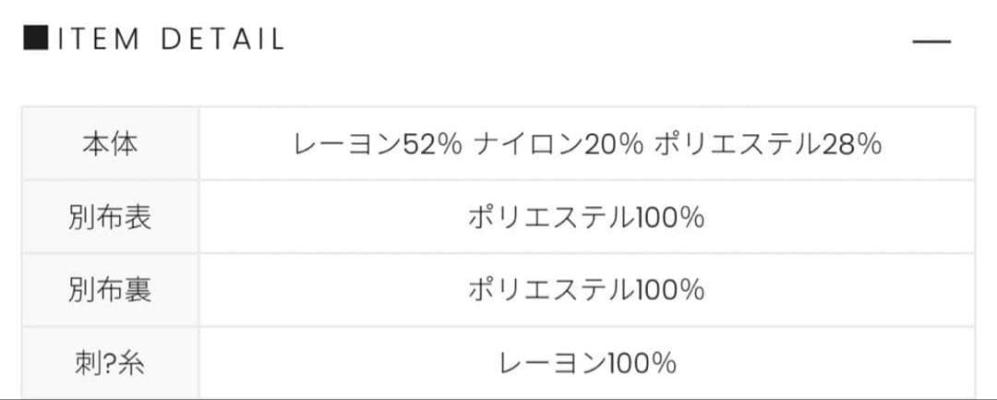This screenshot has height=400, width=997.
Task: Click the black square beside ITEM DETAIL
Action: tap(34, 40)
